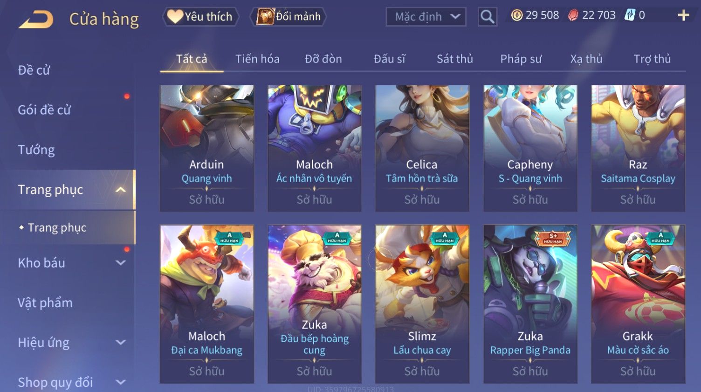Viewport: 701px width, 392px height.
Task: Open Tướng in the sidebar
Action: [x=36, y=150]
